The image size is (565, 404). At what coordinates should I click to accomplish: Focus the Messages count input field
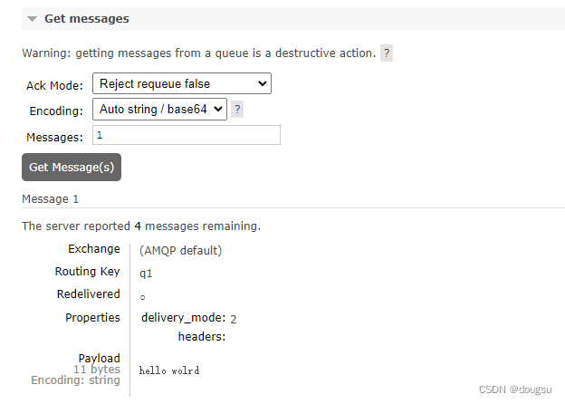(187, 135)
